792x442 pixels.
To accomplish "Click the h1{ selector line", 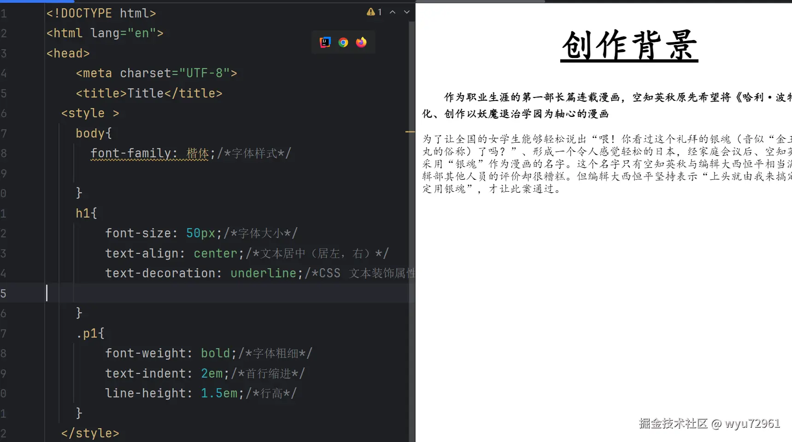I will 87,213.
